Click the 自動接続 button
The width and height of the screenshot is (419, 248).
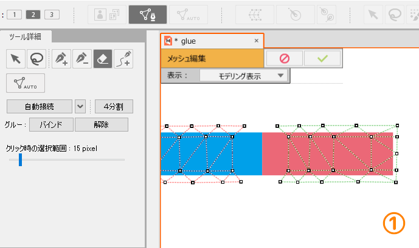pyautogui.click(x=40, y=107)
